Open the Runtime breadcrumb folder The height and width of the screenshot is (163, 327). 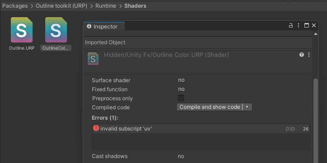coord(106,6)
